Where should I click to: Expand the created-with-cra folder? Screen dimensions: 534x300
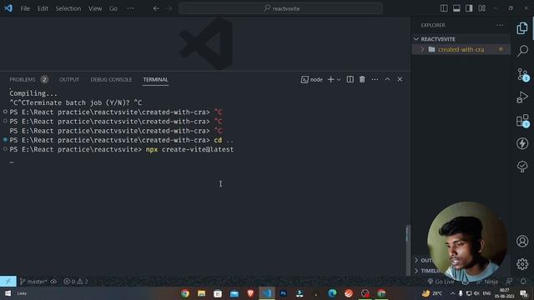click(x=461, y=50)
